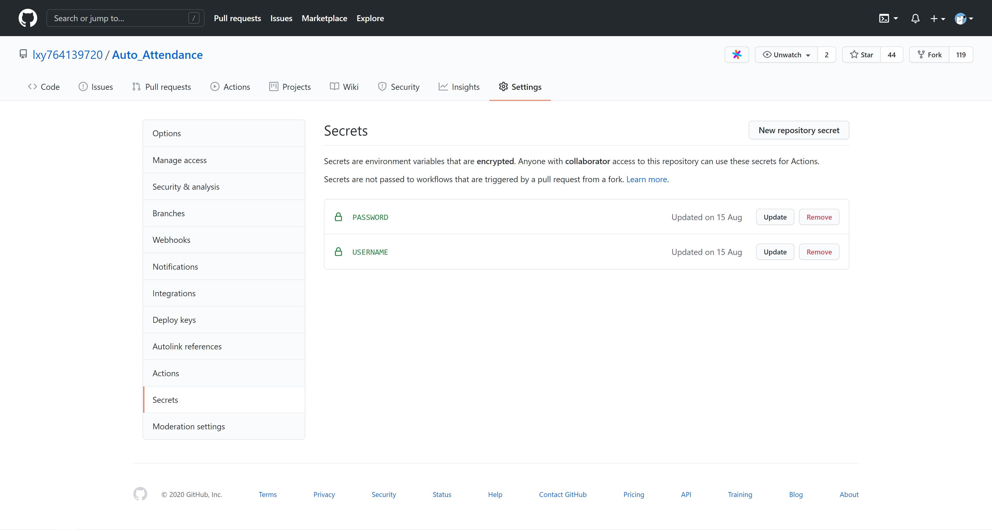This screenshot has width=992, height=530.
Task: Click the slash shortcut key icon
Action: [x=194, y=18]
